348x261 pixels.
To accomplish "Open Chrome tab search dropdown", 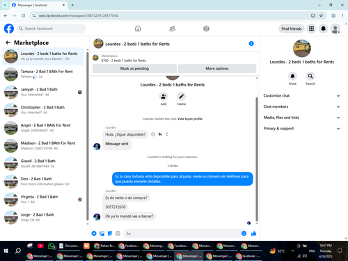I will click(x=5, y=5).
